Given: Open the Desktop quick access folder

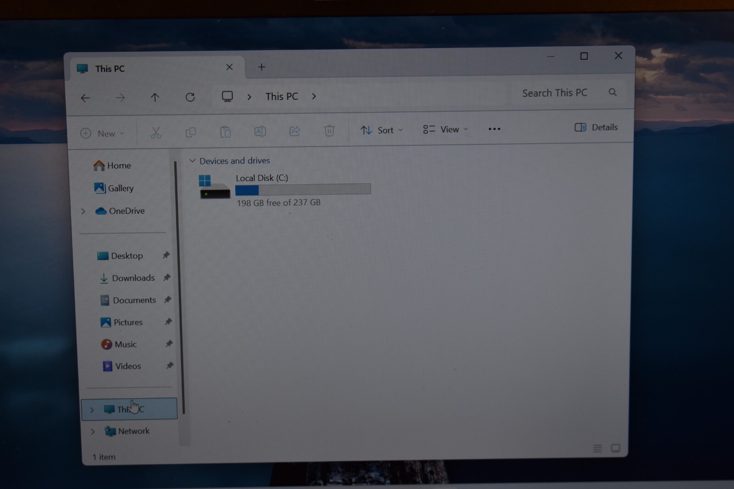Looking at the screenshot, I should (120, 256).
